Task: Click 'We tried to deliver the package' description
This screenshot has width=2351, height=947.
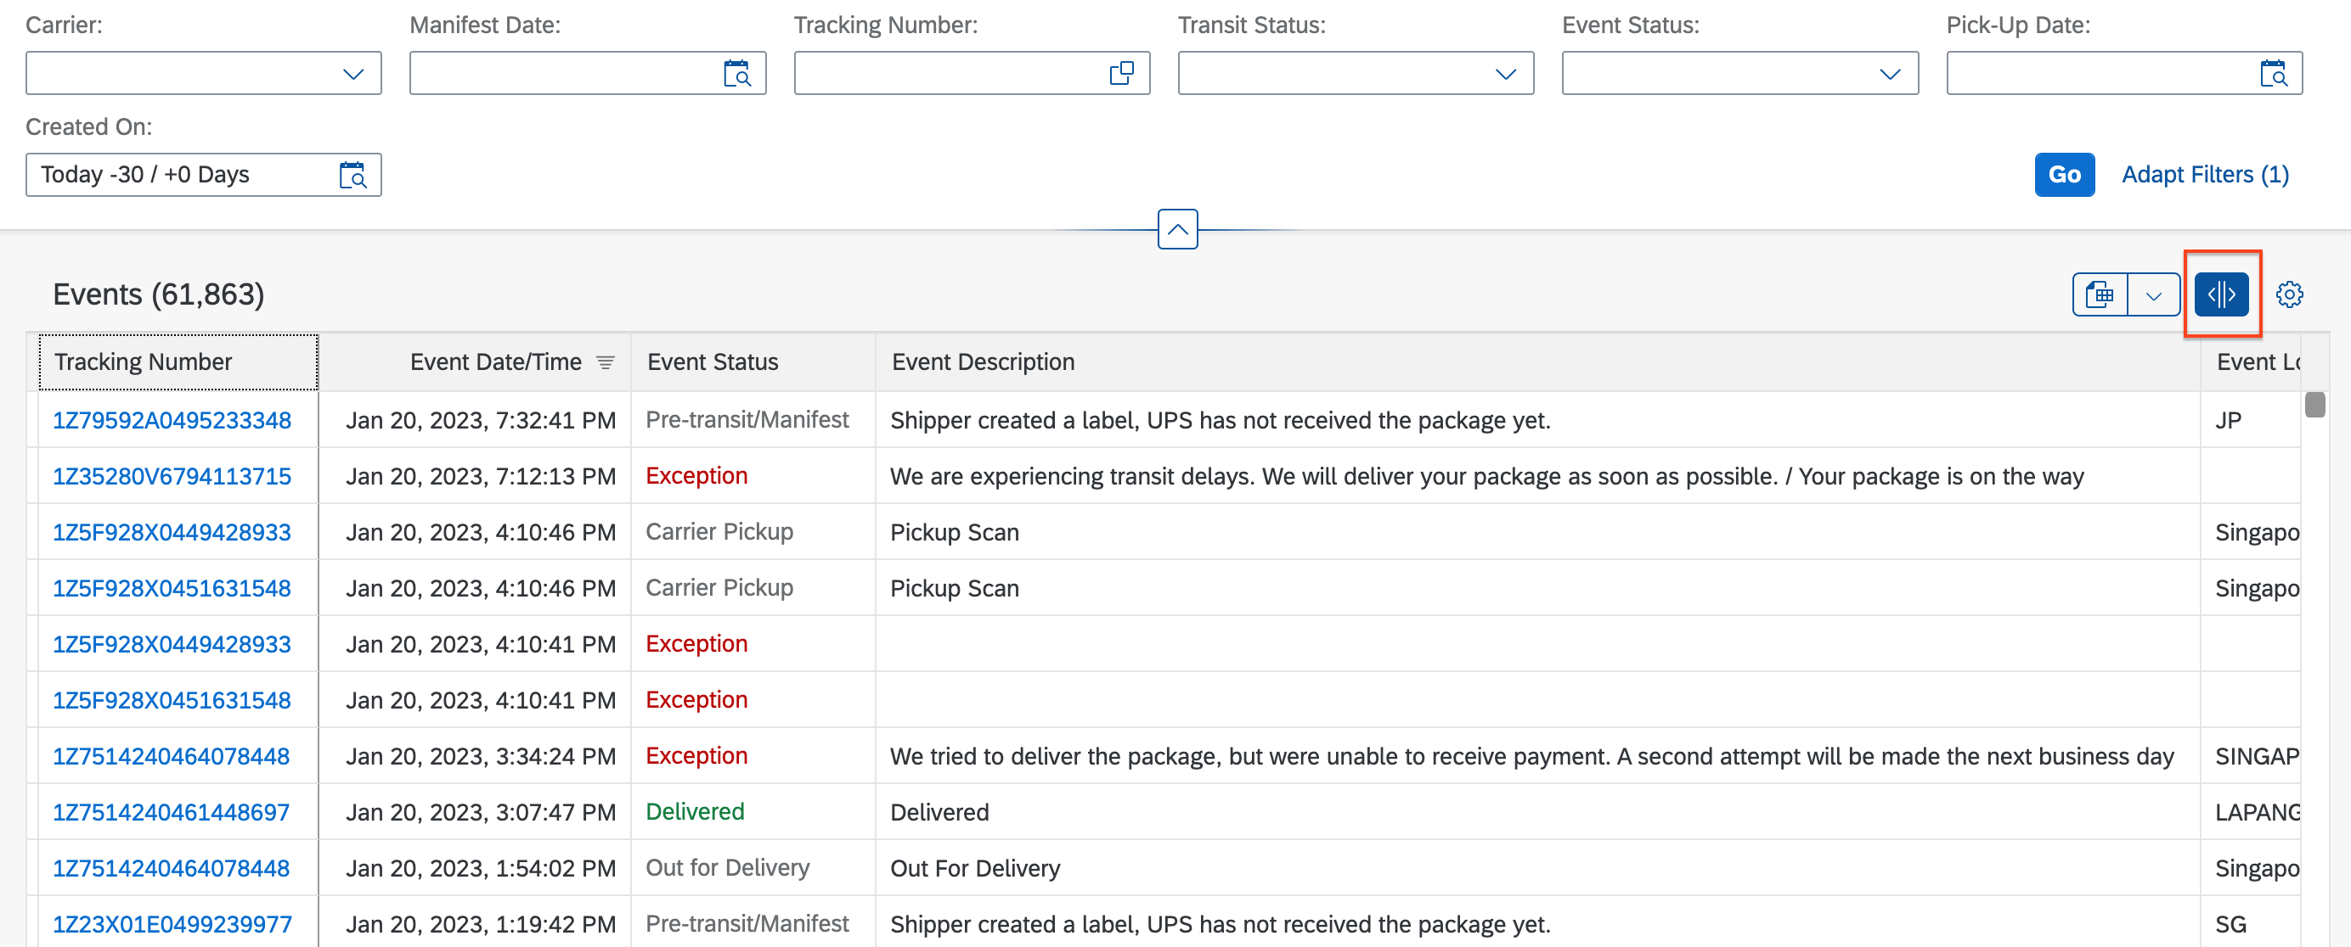Action: (x=1531, y=757)
